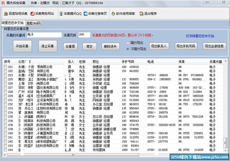Click the 传真 column header

pyautogui.click(x=192, y=62)
